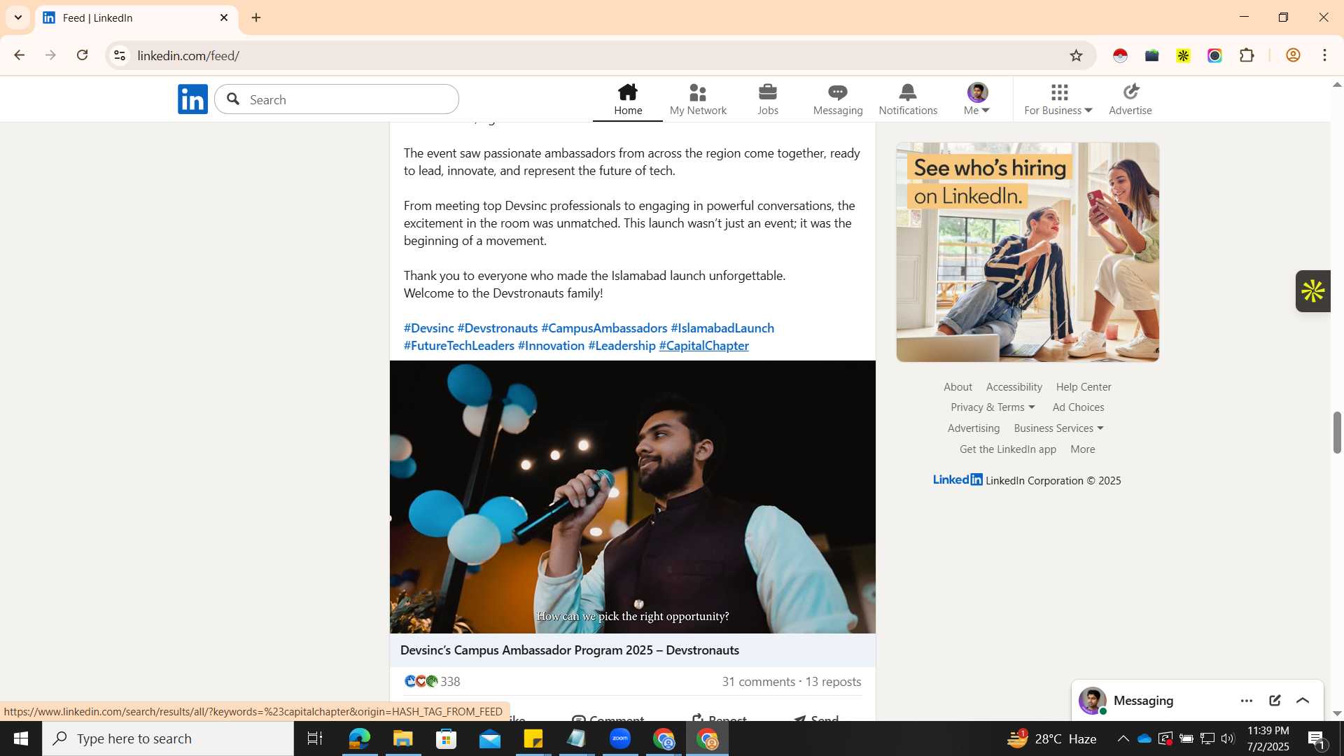Expand For Business apps menu
Viewport: 1344px width, 756px height.
(x=1058, y=99)
